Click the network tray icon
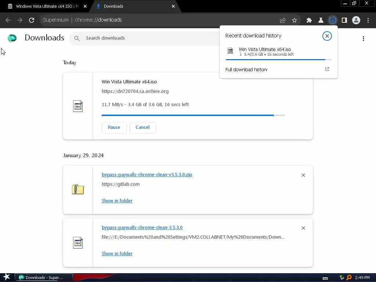Image resolution: width=376 pixels, height=282 pixels. (x=342, y=278)
